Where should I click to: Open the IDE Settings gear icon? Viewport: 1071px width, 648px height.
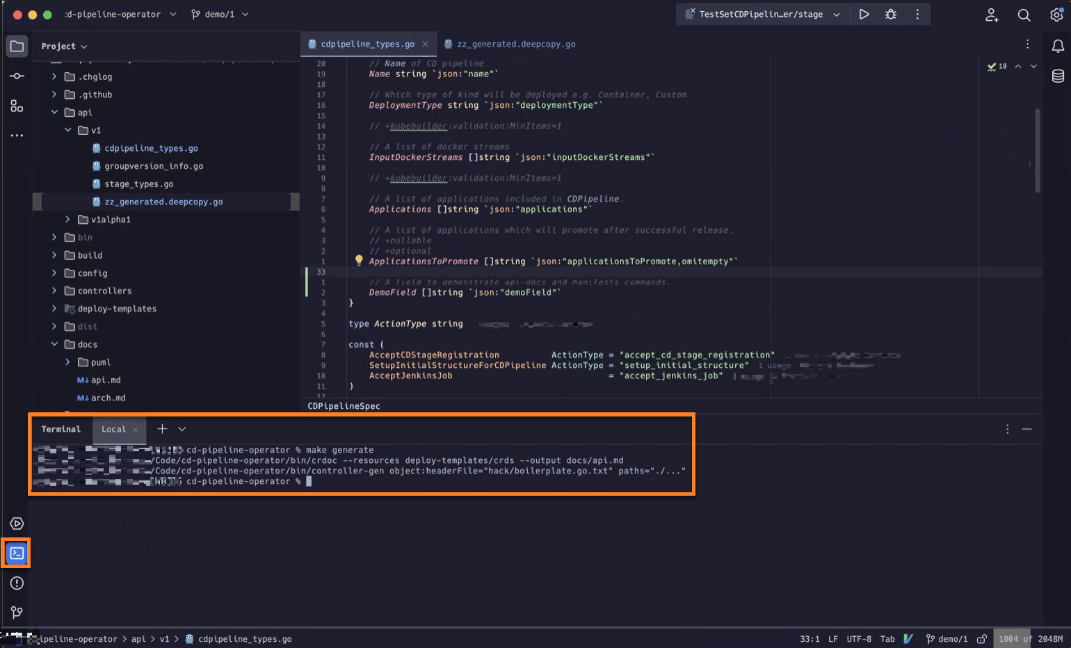click(1056, 15)
